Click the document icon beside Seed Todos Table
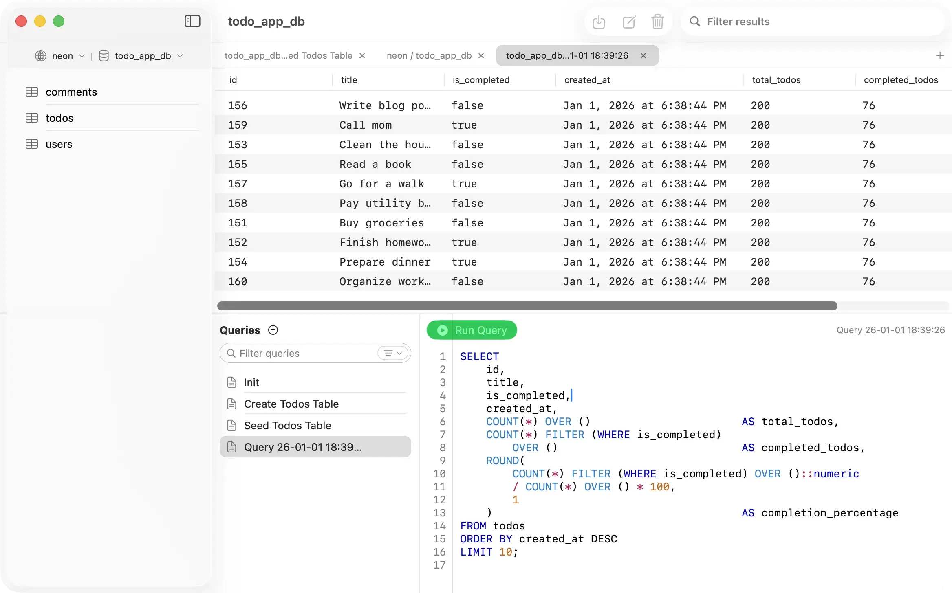Viewport: 952px width, 593px height. (232, 425)
